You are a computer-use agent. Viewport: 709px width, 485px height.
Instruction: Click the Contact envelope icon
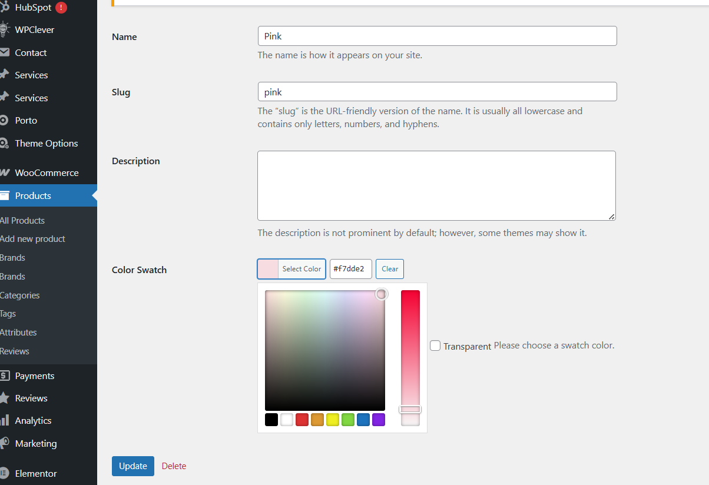click(x=4, y=52)
